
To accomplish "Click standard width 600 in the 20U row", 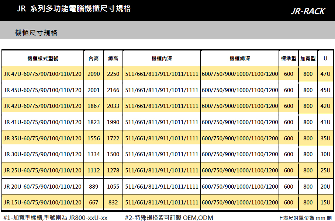I will pos(289,186).
